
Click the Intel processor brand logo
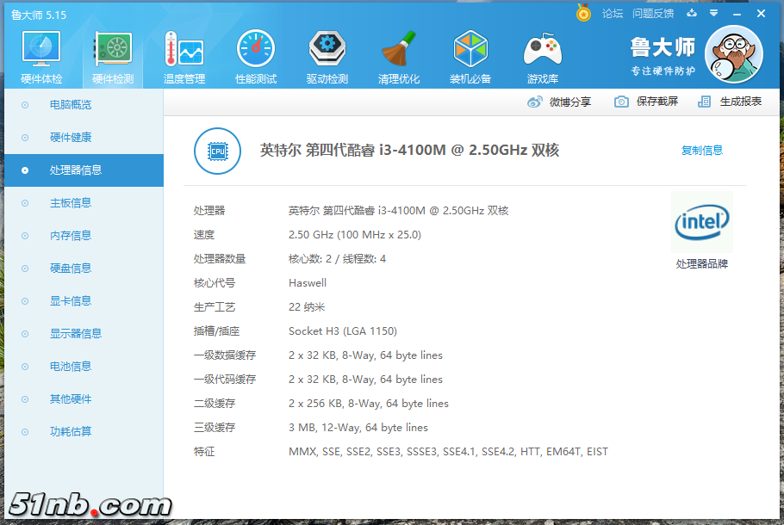[702, 223]
